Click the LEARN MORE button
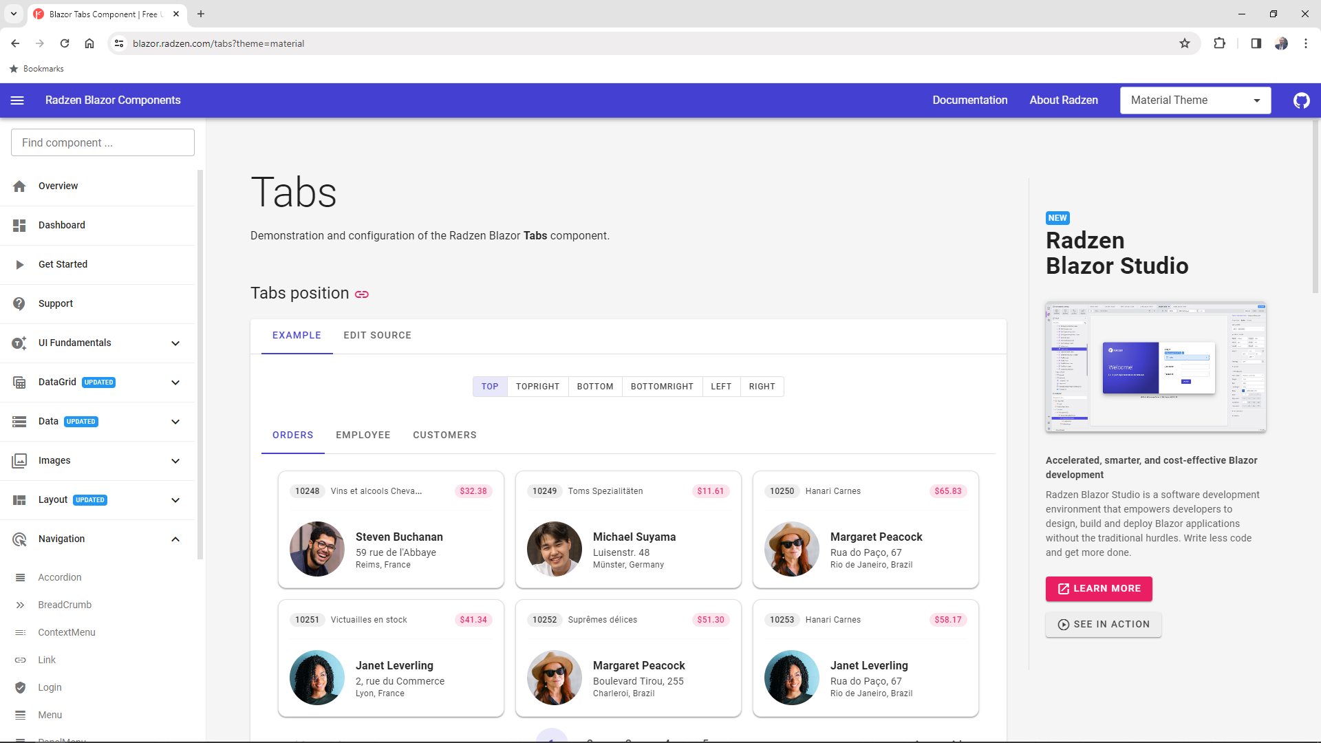The width and height of the screenshot is (1321, 743). click(1098, 589)
